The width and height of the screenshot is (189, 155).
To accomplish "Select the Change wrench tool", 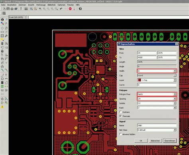I will 6,36.
